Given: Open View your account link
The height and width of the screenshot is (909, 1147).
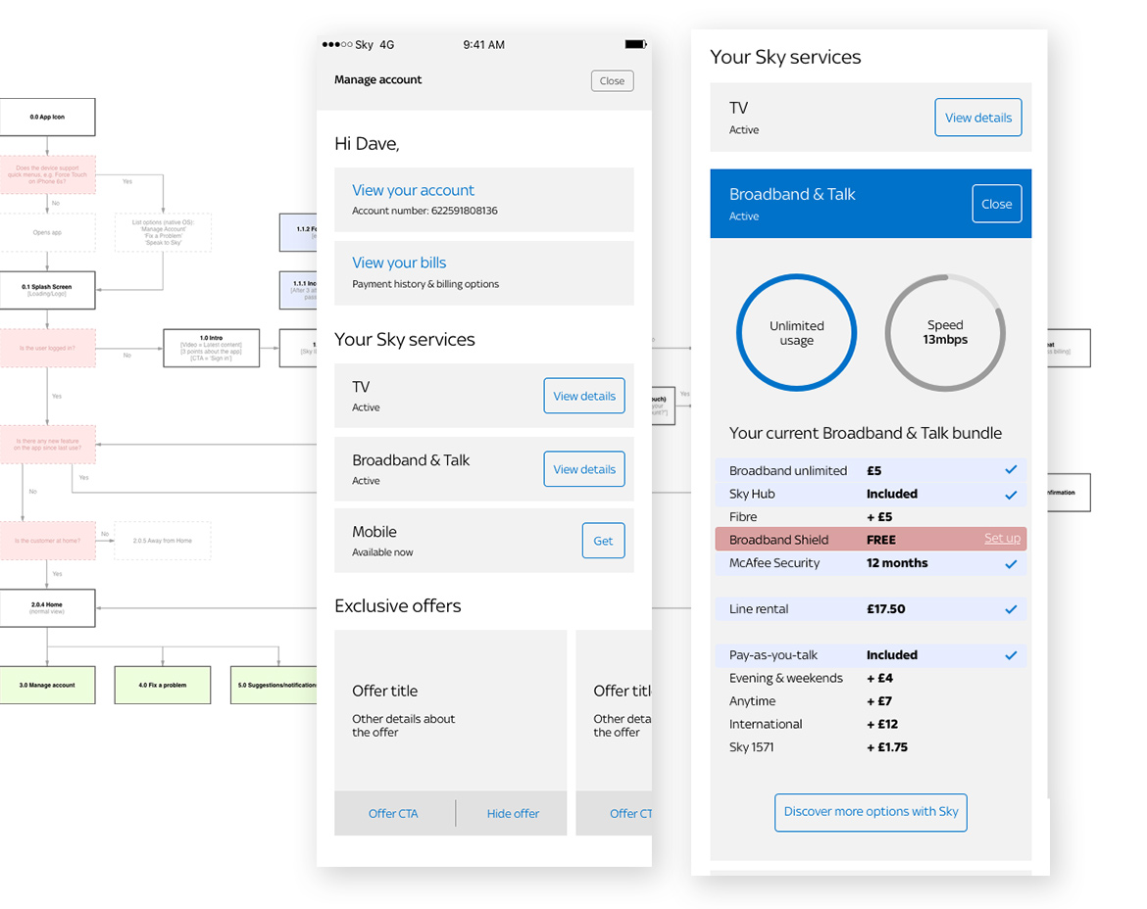Looking at the screenshot, I should pyautogui.click(x=413, y=190).
